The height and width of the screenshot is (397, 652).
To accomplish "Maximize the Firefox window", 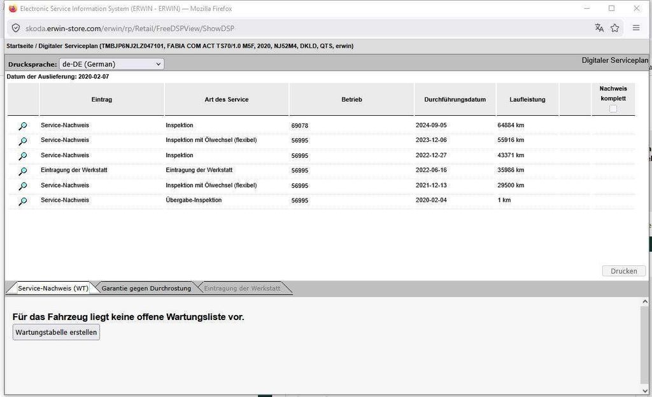I will click(x=612, y=8).
